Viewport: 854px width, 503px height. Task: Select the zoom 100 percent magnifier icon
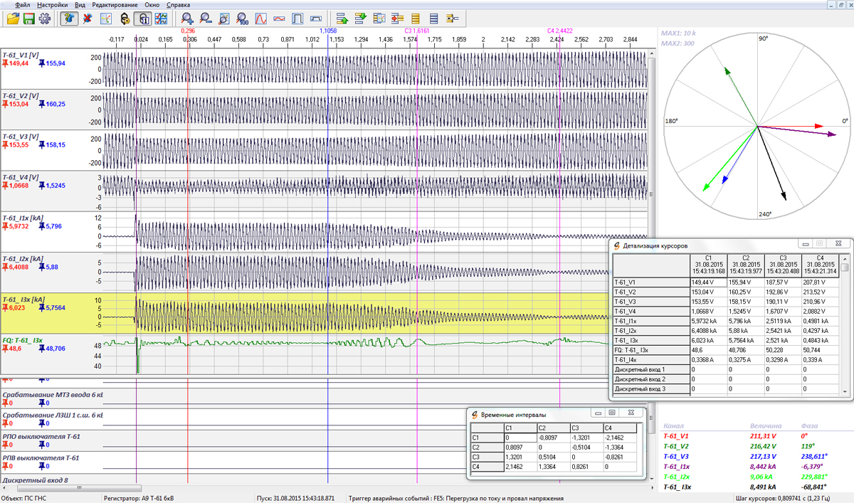tap(242, 18)
